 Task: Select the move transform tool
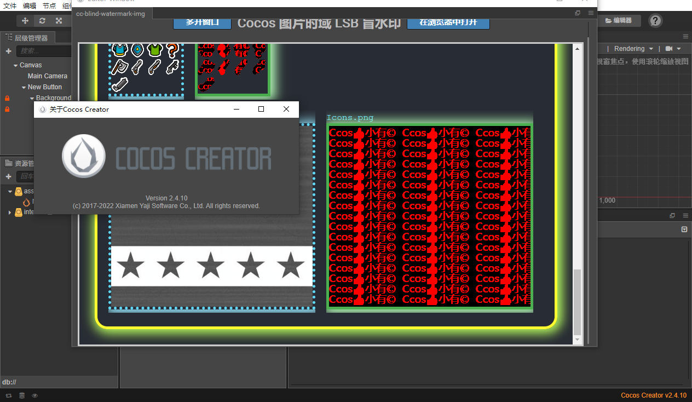[25, 21]
